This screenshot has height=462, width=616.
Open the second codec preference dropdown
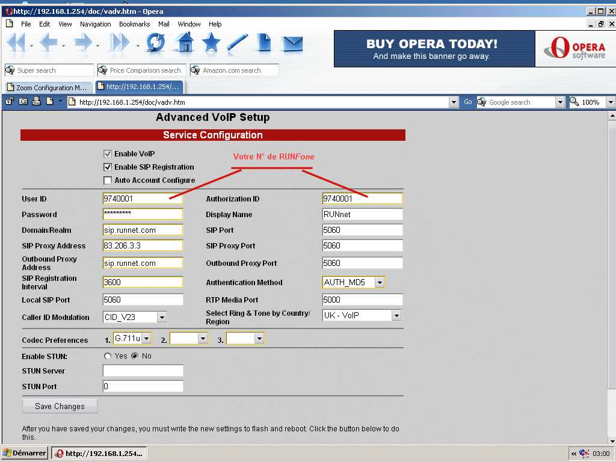(203, 338)
